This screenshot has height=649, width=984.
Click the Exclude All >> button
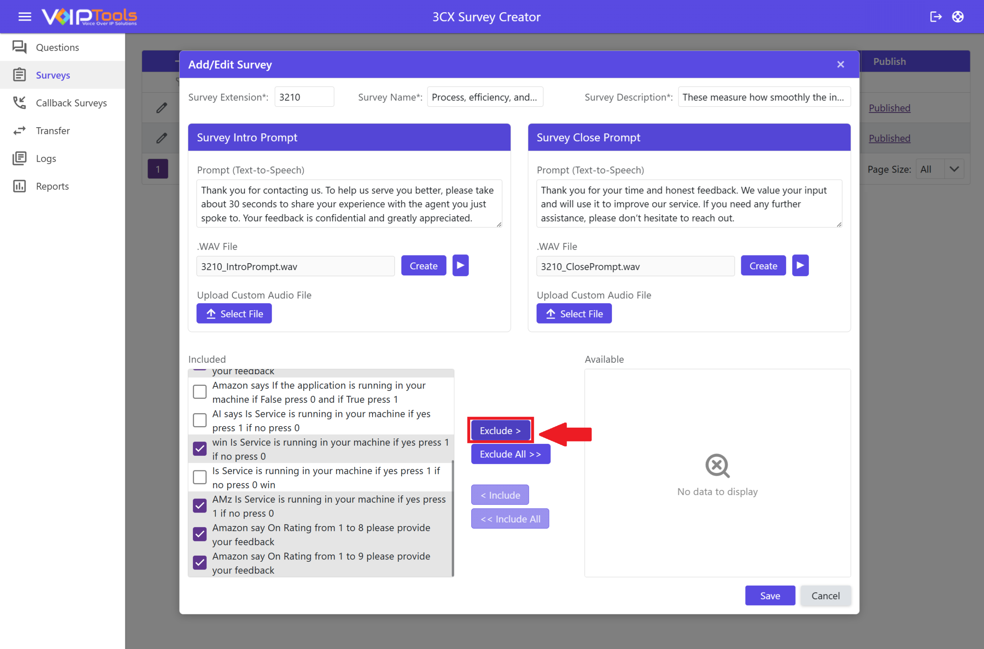pyautogui.click(x=510, y=454)
